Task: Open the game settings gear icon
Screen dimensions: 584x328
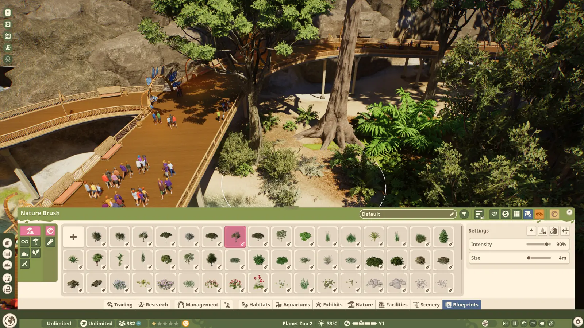Action: click(578, 321)
